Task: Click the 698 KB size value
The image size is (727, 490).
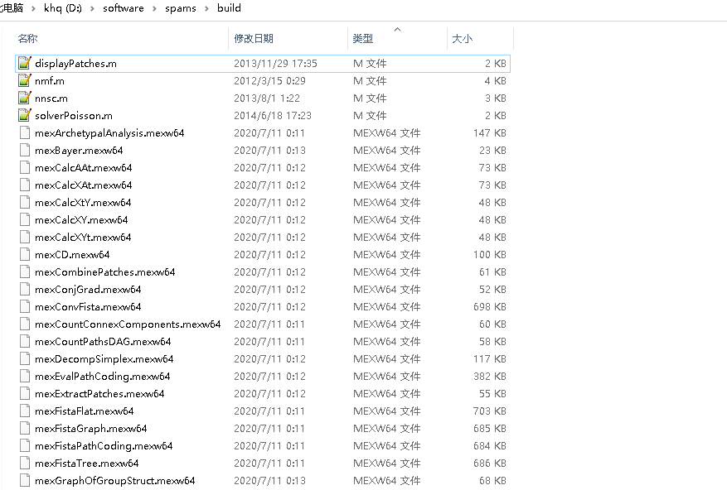Action: [x=490, y=306]
